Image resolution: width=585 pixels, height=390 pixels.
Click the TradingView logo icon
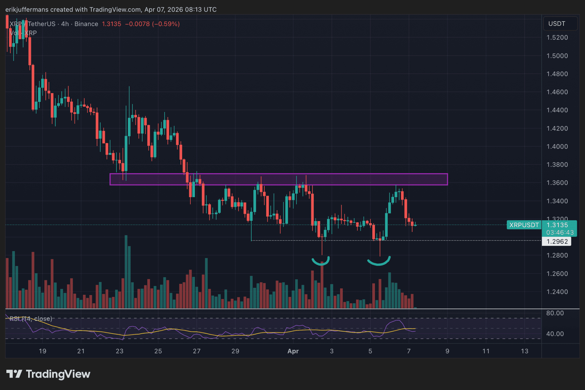[14, 374]
